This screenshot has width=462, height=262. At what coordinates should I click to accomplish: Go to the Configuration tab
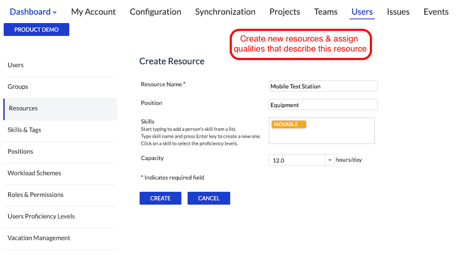point(155,12)
